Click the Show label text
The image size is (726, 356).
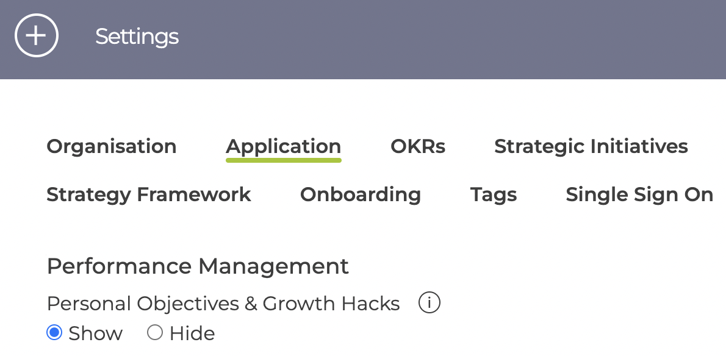95,333
